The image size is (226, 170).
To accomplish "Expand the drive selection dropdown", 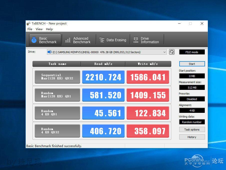I will pos(165,52).
